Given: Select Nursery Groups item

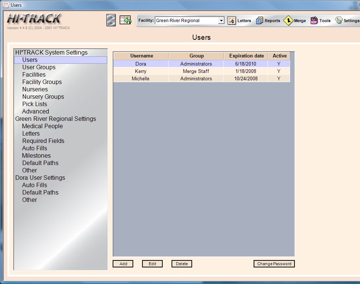Looking at the screenshot, I should pos(43,97).
